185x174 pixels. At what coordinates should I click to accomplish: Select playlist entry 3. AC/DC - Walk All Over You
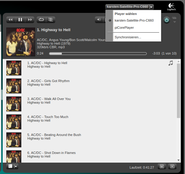[49, 99]
